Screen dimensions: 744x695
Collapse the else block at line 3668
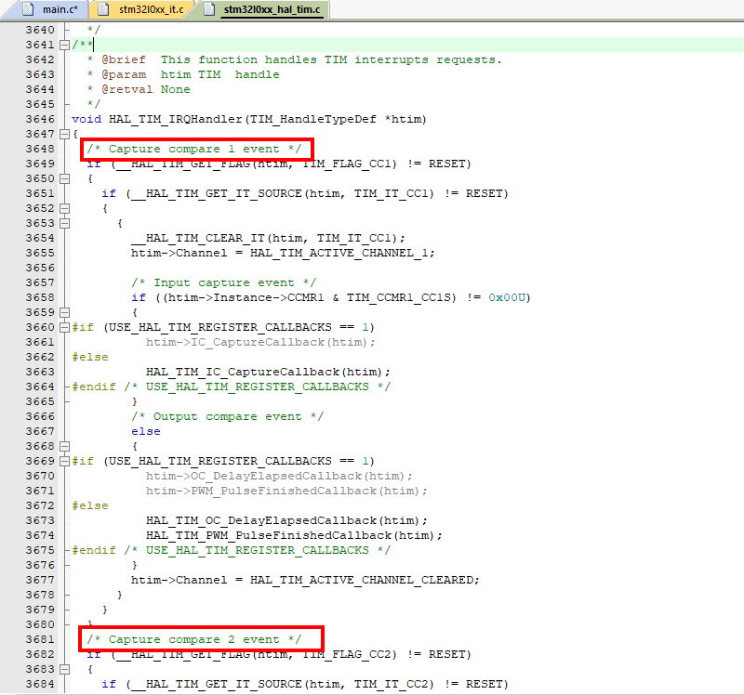click(63, 446)
